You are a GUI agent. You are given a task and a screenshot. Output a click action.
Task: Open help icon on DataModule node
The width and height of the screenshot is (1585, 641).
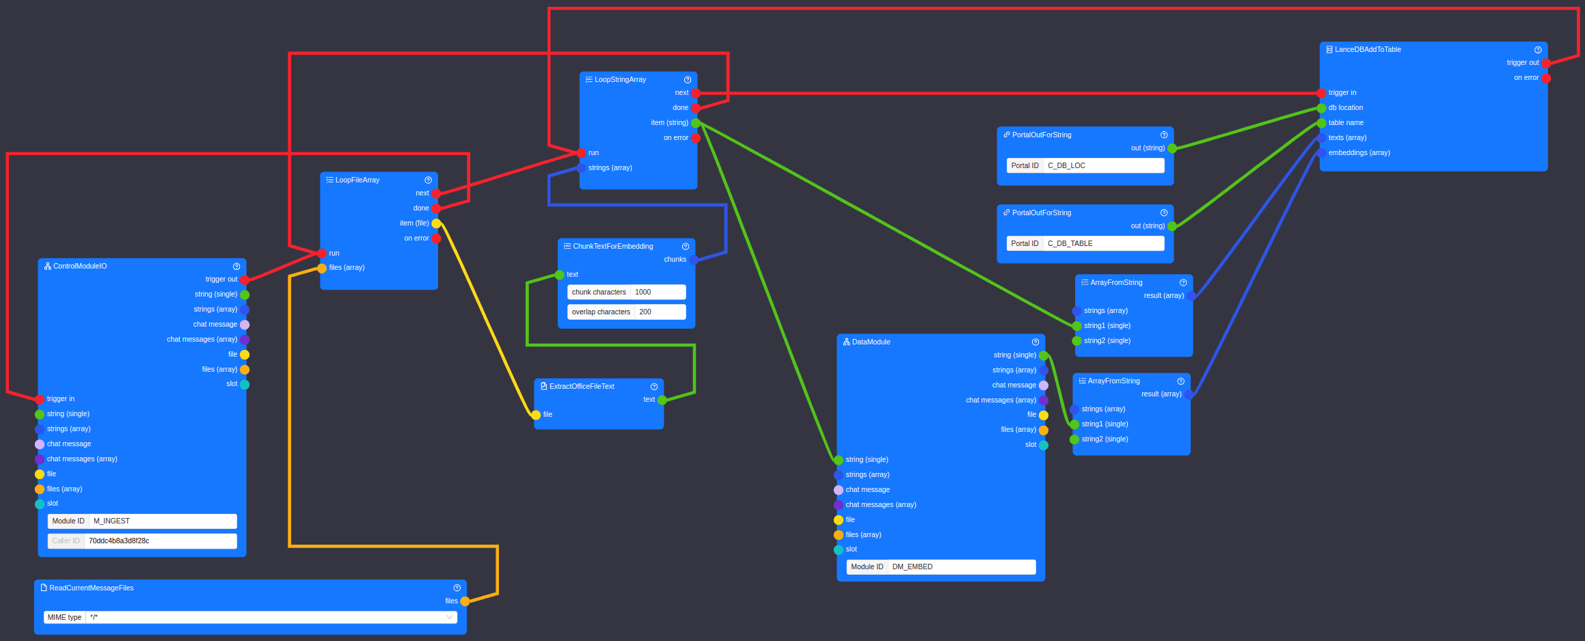1035,342
